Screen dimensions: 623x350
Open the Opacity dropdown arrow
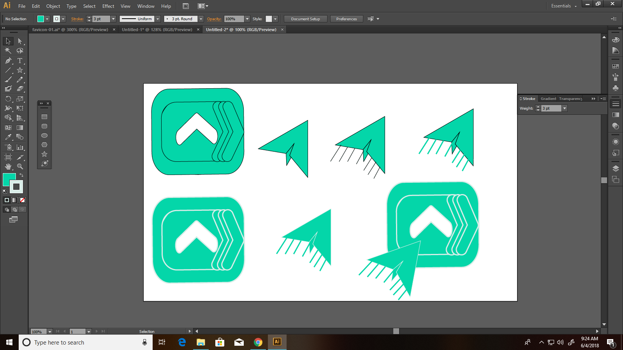coord(247,19)
